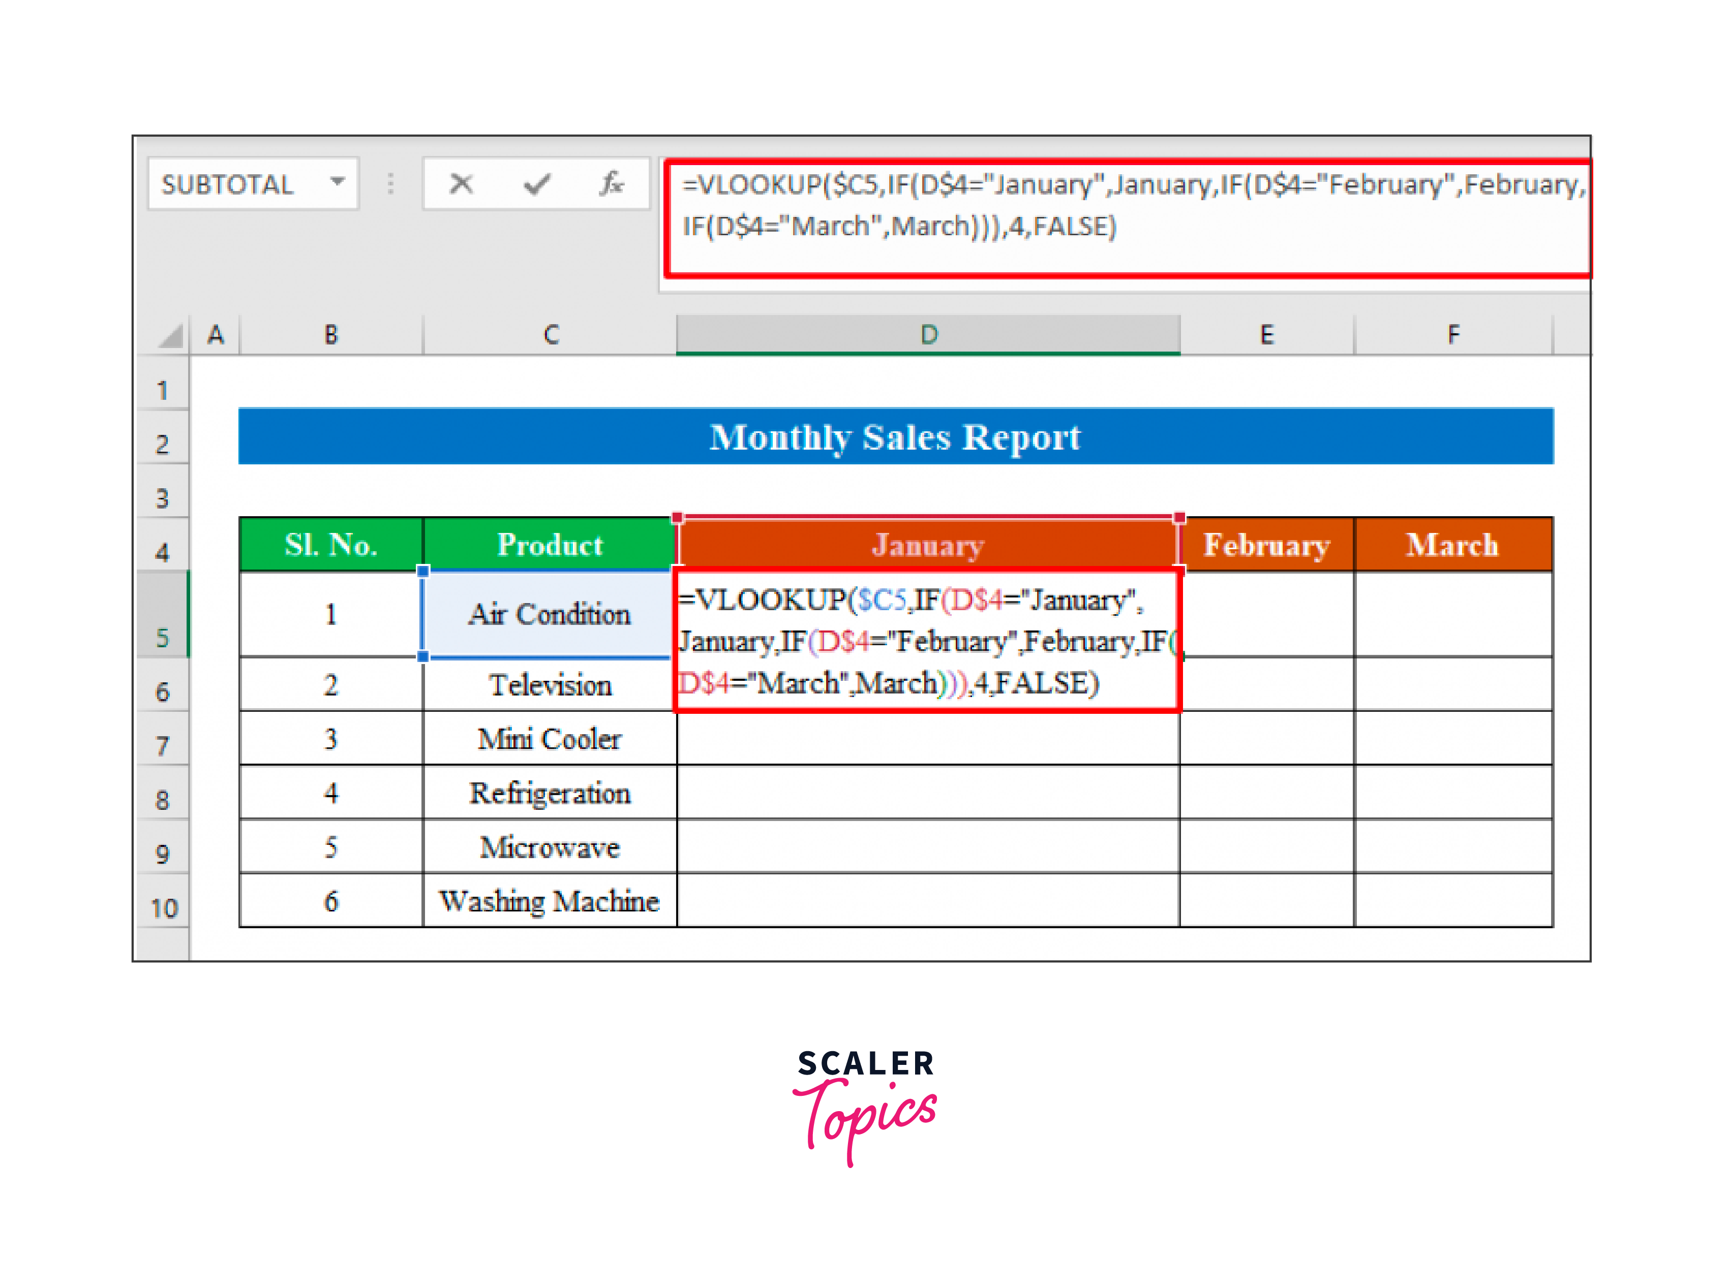Image resolution: width=1729 pixels, height=1261 pixels.
Task: Click the formula bar drag handle dots
Action: pos(390,184)
